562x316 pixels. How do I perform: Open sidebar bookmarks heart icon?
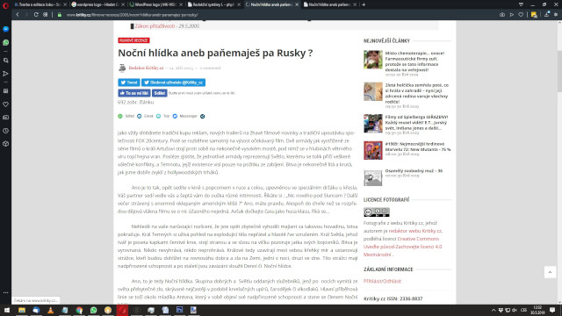point(6,104)
